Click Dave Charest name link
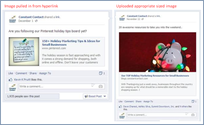This screenshot has width=204, height=125. 130,107
